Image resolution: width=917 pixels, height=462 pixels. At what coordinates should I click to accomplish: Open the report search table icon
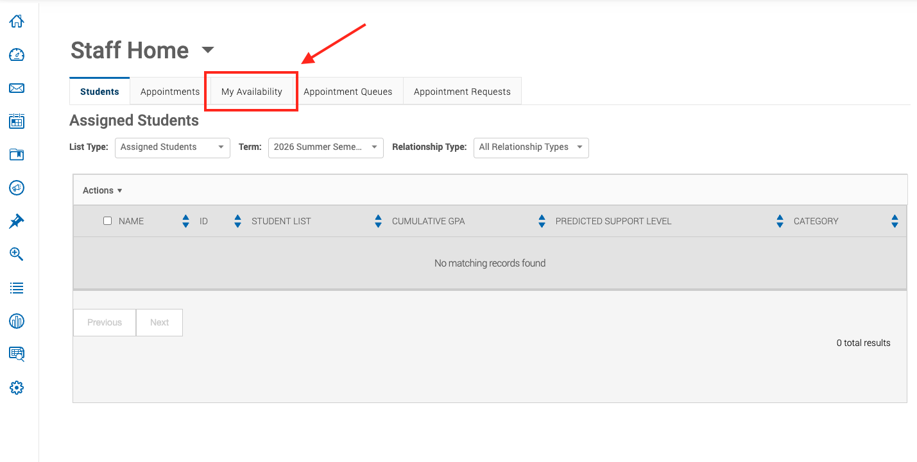click(17, 354)
